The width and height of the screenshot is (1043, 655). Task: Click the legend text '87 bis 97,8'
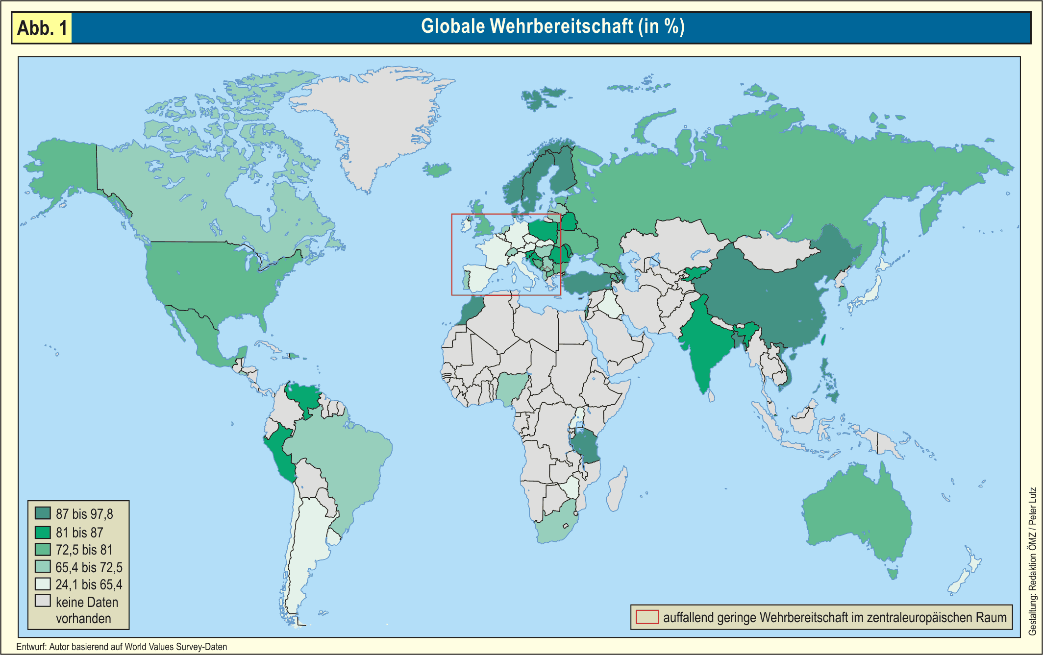tap(84, 514)
